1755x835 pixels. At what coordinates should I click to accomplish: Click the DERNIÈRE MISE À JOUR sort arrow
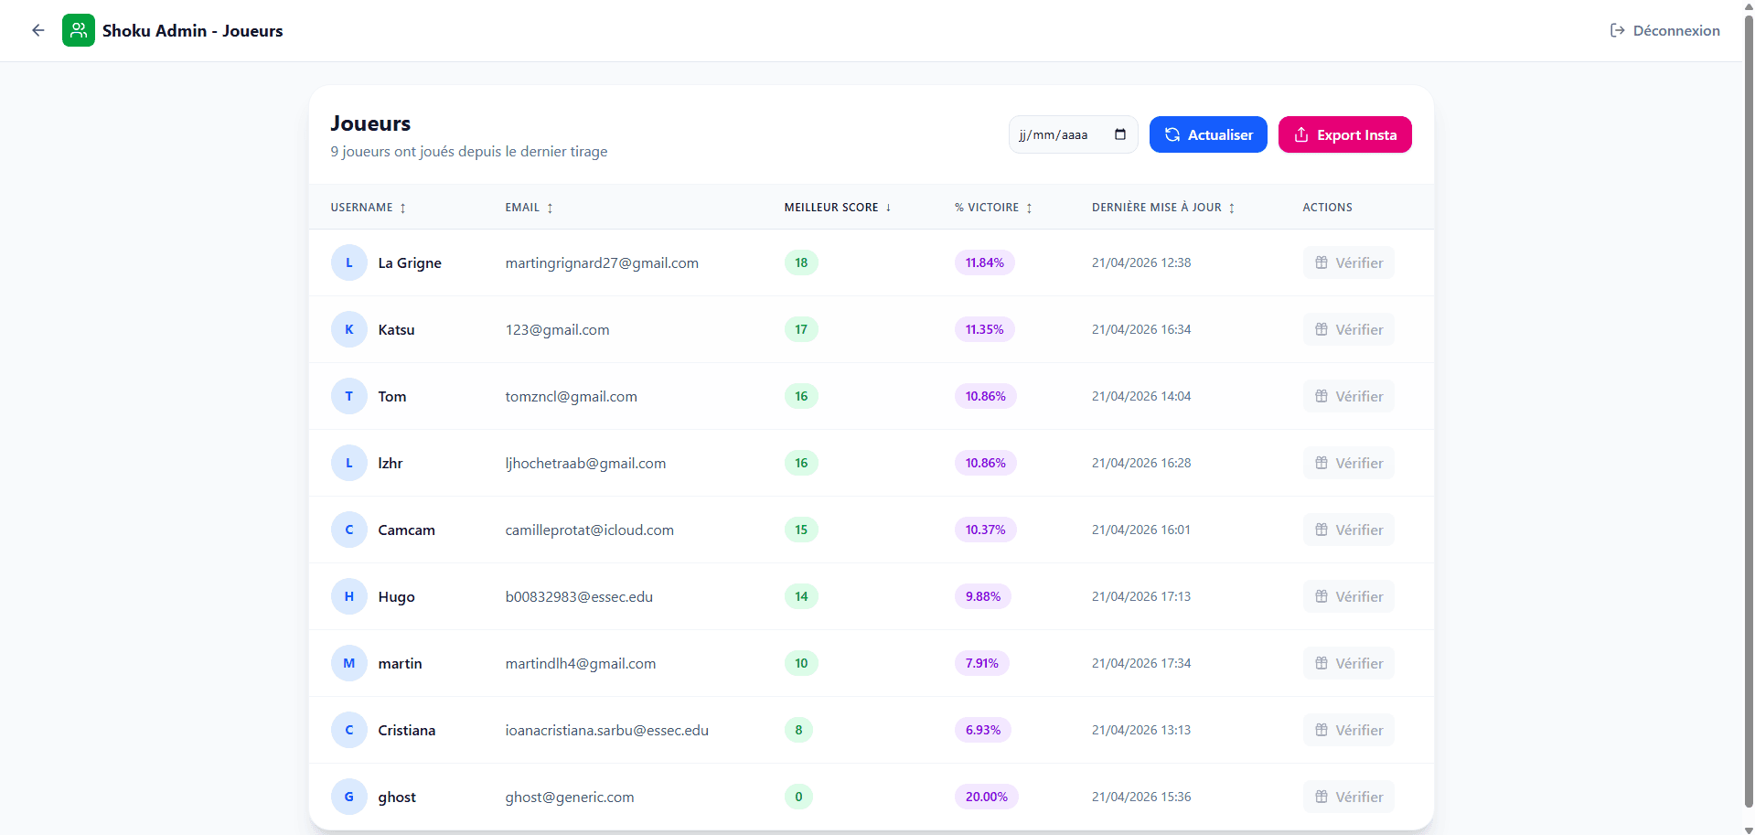pos(1232,208)
